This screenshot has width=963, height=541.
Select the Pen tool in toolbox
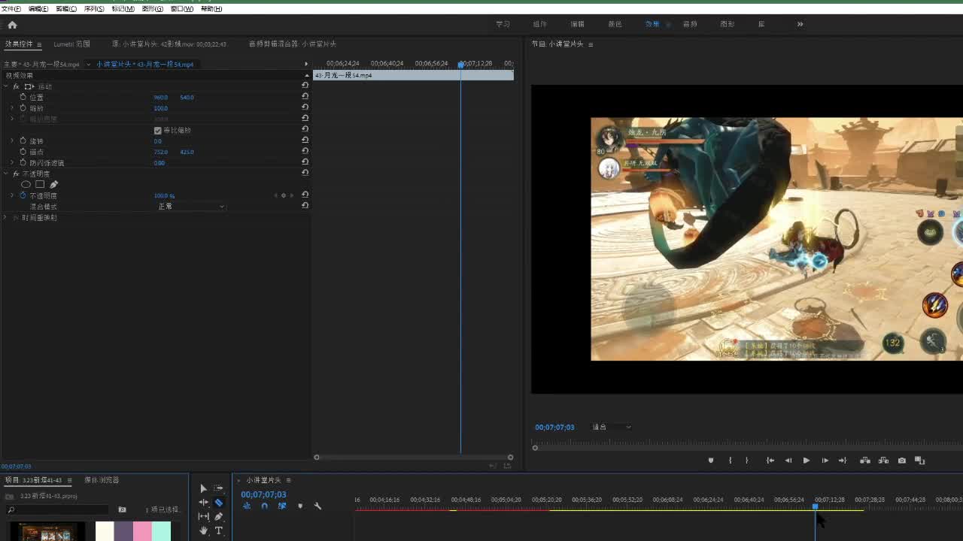click(x=219, y=516)
